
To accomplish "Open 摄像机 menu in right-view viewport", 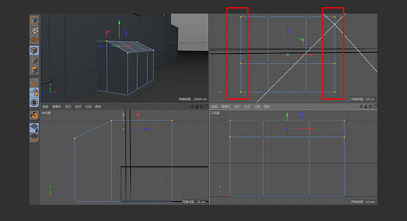I will pyautogui.click(x=57, y=106).
